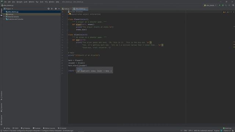Open the Help menu
Screen dimensions: 235x132
57,2
